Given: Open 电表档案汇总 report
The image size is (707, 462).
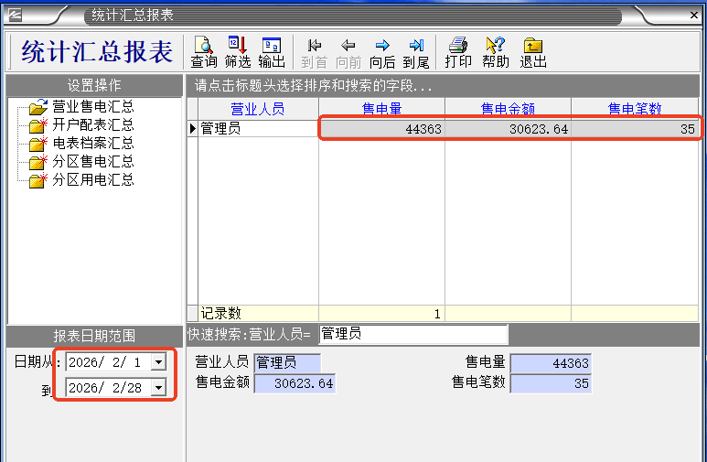Looking at the screenshot, I should pyautogui.click(x=92, y=144).
